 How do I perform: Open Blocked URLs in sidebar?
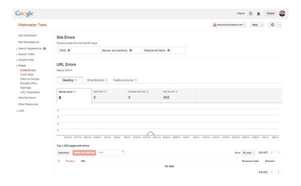pyautogui.click(x=29, y=83)
